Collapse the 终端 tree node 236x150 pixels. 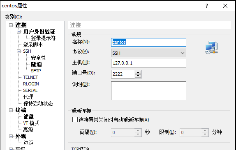click(x=11, y=110)
